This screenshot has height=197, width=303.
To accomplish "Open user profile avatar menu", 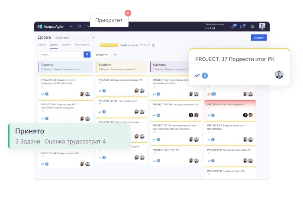I will point(262,26).
